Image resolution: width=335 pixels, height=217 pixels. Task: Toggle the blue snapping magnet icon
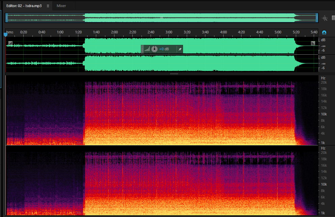(324, 32)
